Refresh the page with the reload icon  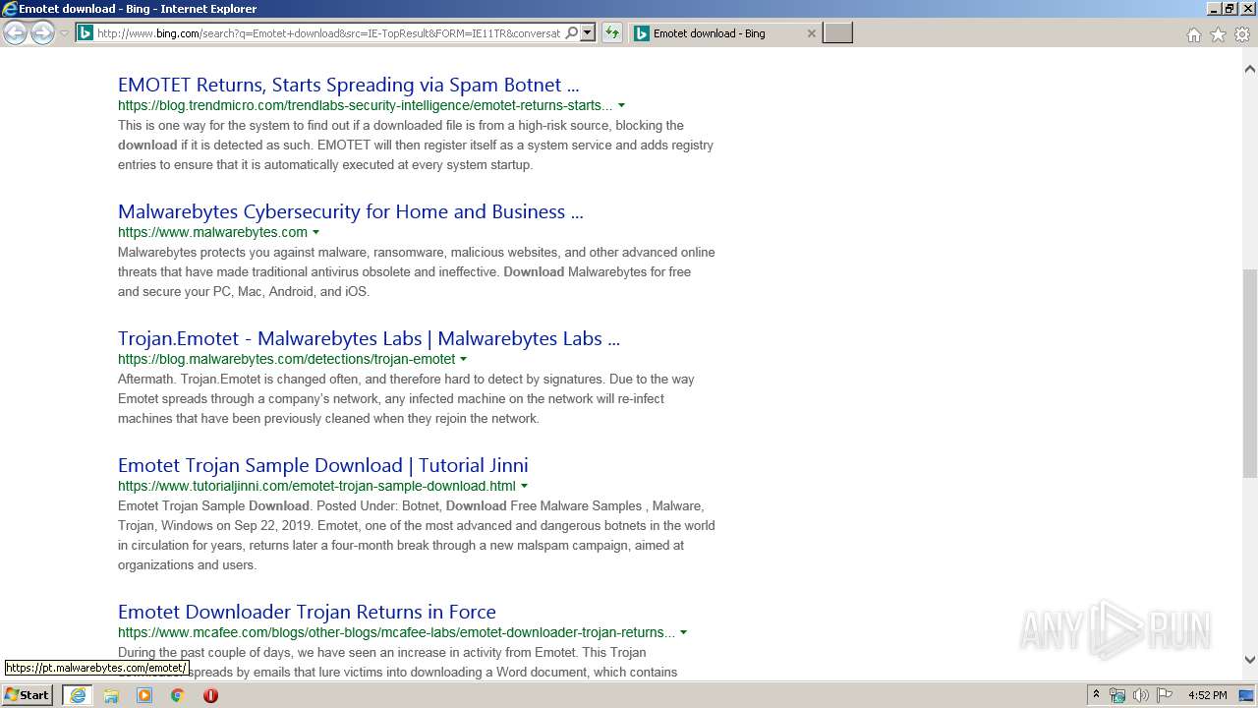pyautogui.click(x=612, y=33)
